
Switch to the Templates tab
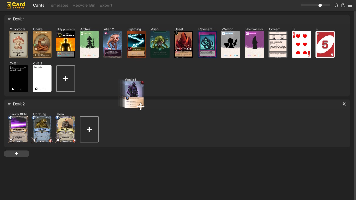click(58, 5)
